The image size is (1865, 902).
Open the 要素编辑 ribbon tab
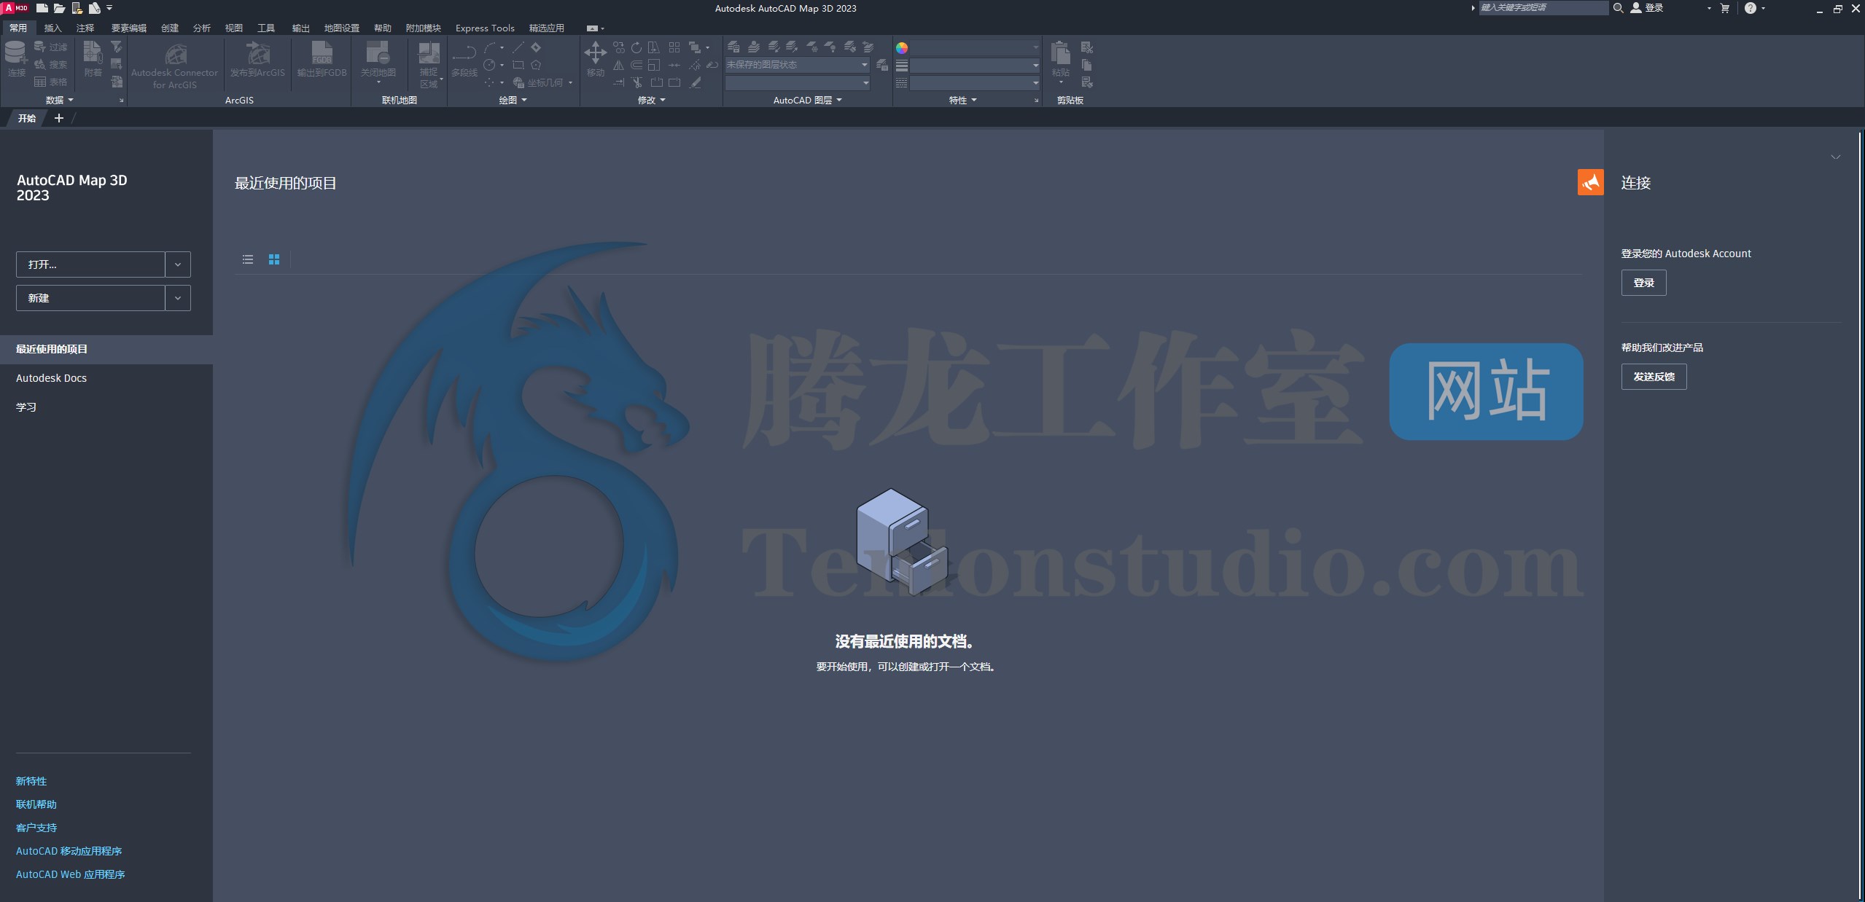128,28
